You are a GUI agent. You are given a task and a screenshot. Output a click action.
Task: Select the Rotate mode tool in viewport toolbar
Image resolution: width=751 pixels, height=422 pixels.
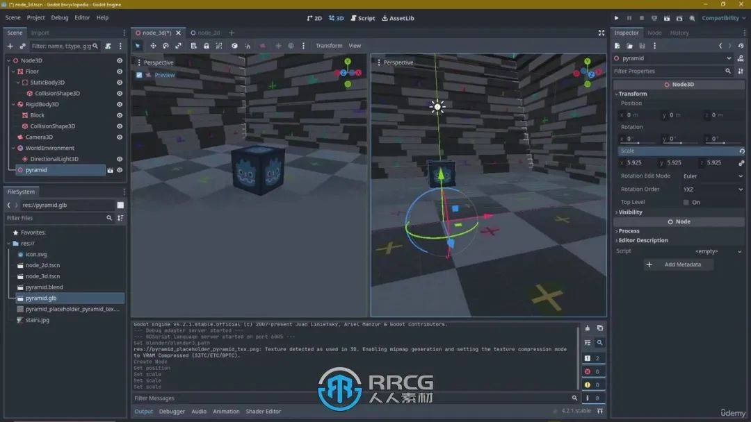pyautogui.click(x=165, y=46)
